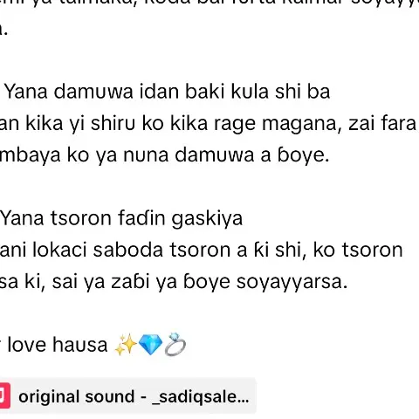Open the original sound by _sadiqsale link
Viewport: 419px width, 419px height.
click(128, 396)
